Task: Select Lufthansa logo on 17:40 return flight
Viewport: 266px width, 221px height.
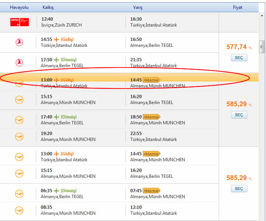Action: tap(19, 120)
